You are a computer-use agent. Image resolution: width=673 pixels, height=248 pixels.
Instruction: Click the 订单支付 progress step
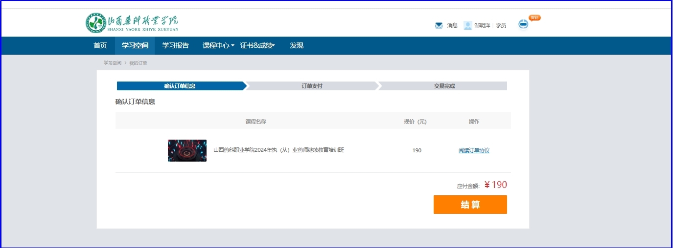point(312,86)
